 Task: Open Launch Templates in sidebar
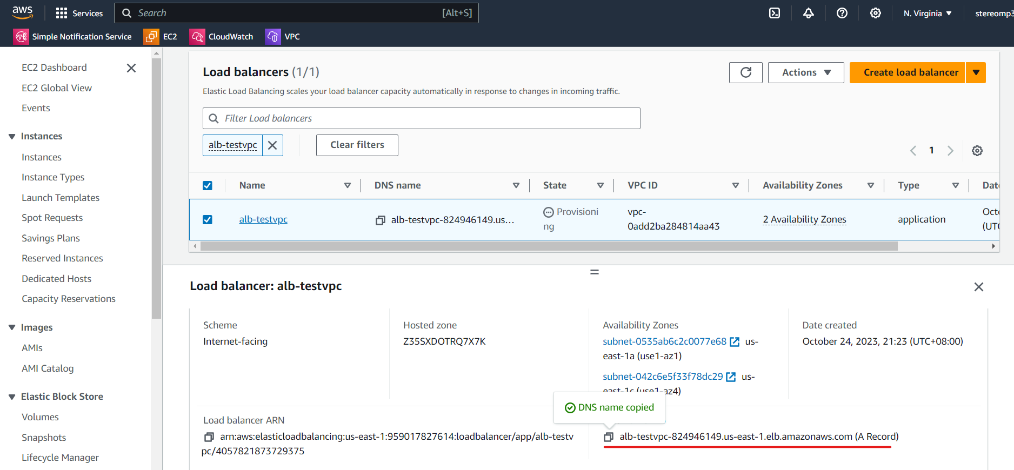pos(61,198)
